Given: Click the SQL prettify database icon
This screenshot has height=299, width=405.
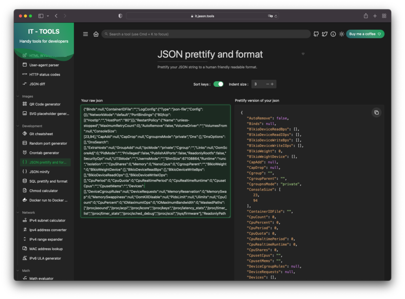Looking at the screenshot, I should pos(25,181).
